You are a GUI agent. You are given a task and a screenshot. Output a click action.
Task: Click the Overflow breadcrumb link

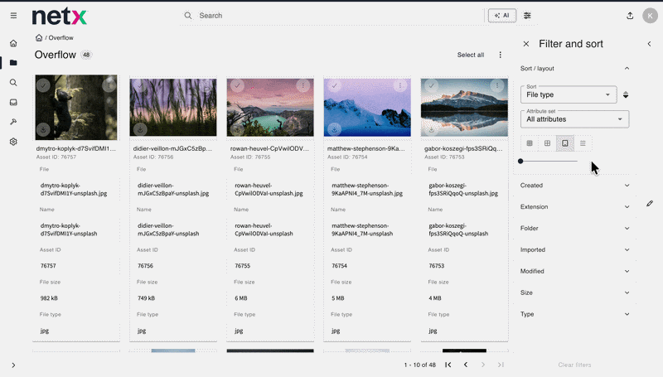click(60, 37)
